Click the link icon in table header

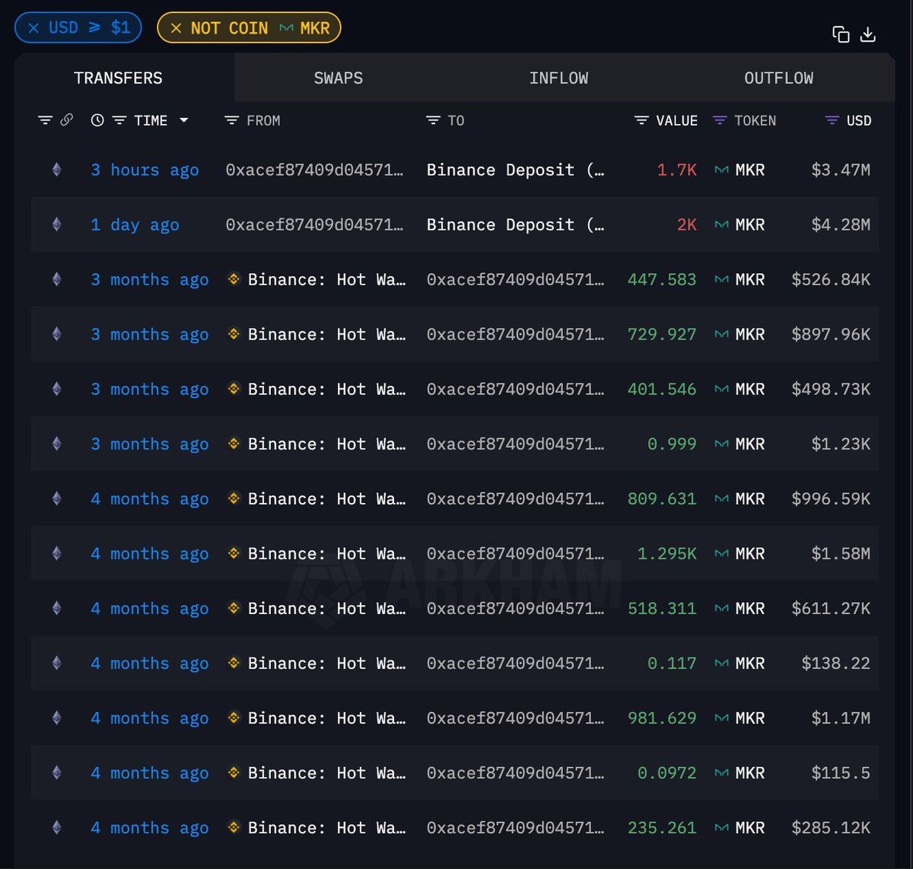67,120
